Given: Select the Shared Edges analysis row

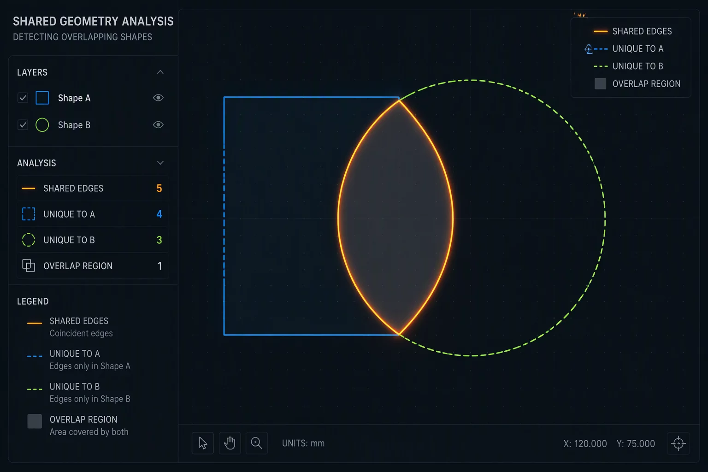Looking at the screenshot, I should click(93, 188).
